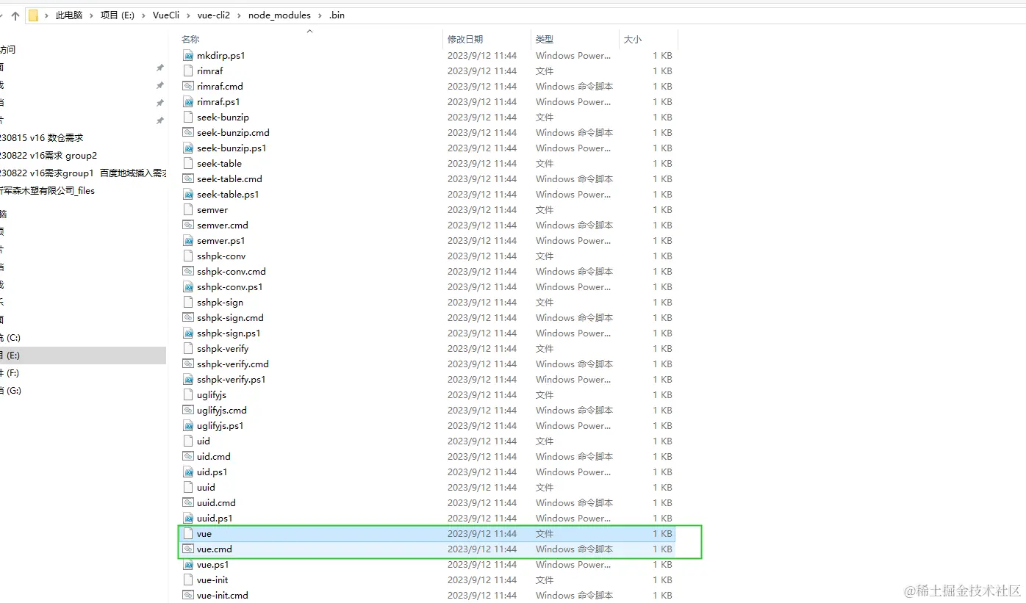Select the seek-table.ps1 file icon
1026x603 pixels.
coord(188,194)
